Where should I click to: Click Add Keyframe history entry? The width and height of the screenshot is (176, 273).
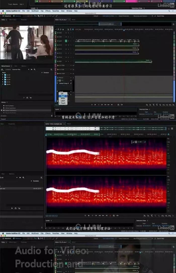pos(9,106)
